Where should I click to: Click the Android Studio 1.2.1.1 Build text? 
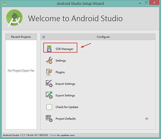coord(25,135)
